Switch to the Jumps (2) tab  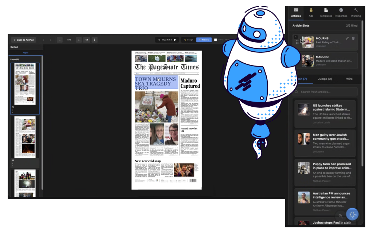pos(325,79)
